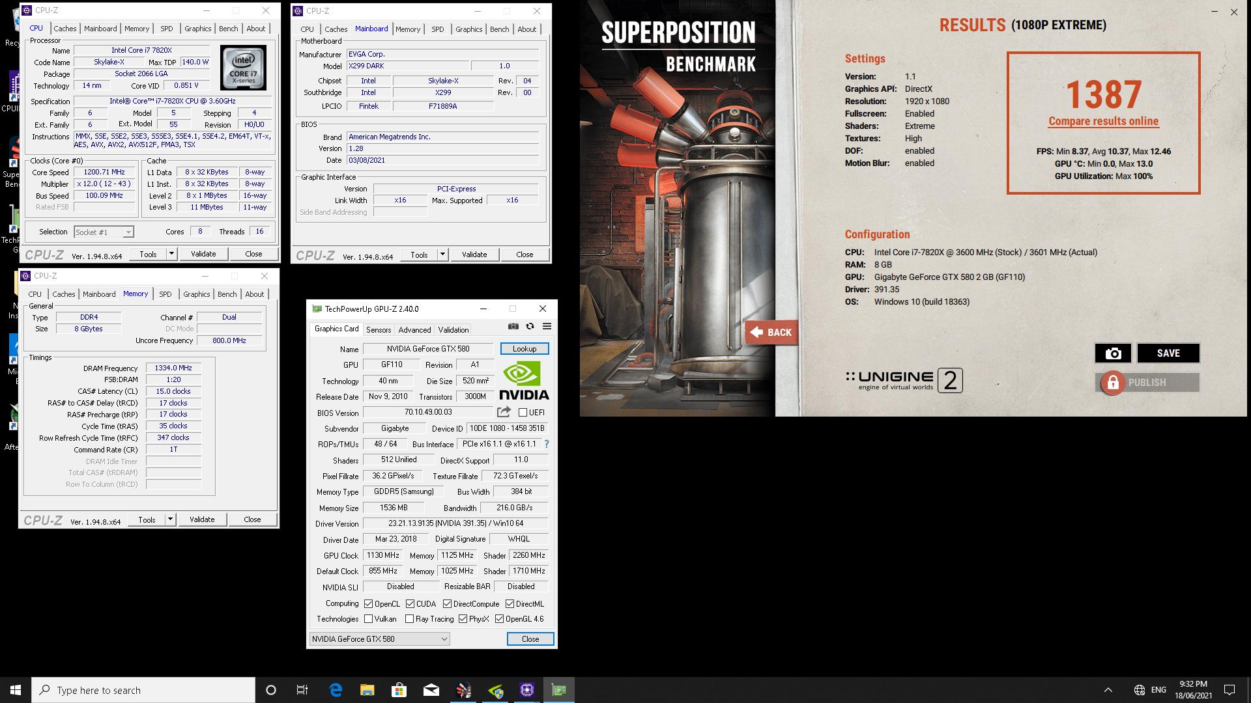
Task: Expand Tools arrow in CPU-Z Memory window
Action: click(171, 519)
